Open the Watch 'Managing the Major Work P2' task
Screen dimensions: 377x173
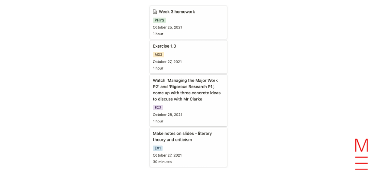point(187,90)
